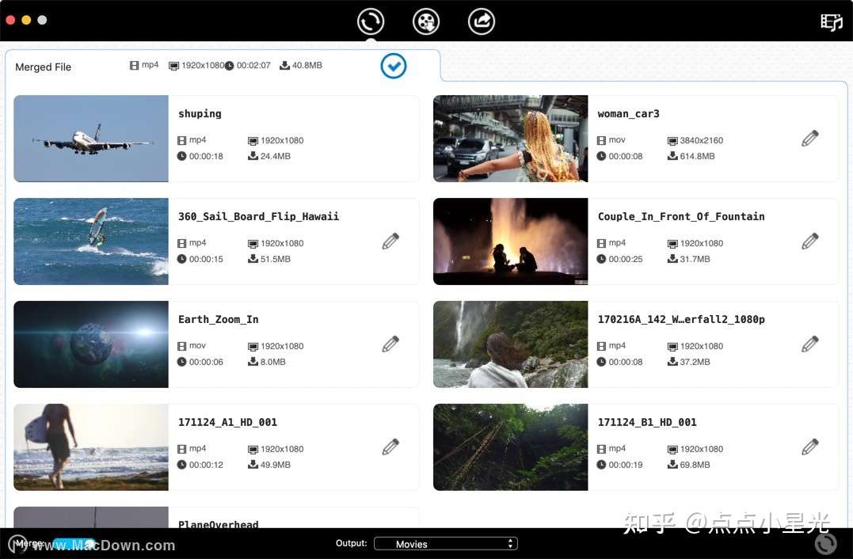Toggle the Merge switch in bottom bar
Viewport: 853px width, 559px height.
pos(74,543)
